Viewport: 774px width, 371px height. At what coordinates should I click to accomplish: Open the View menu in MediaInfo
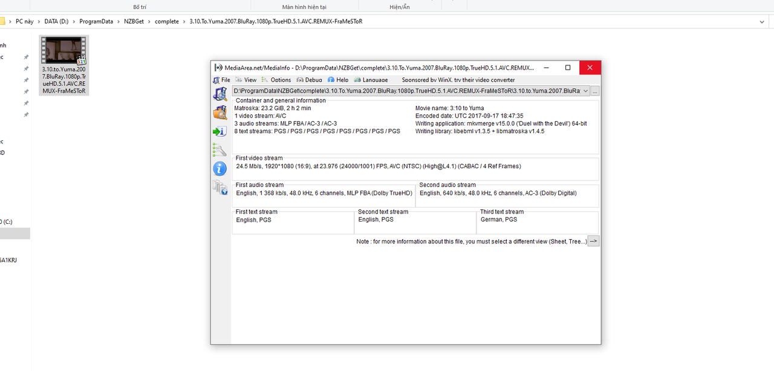pyautogui.click(x=246, y=80)
